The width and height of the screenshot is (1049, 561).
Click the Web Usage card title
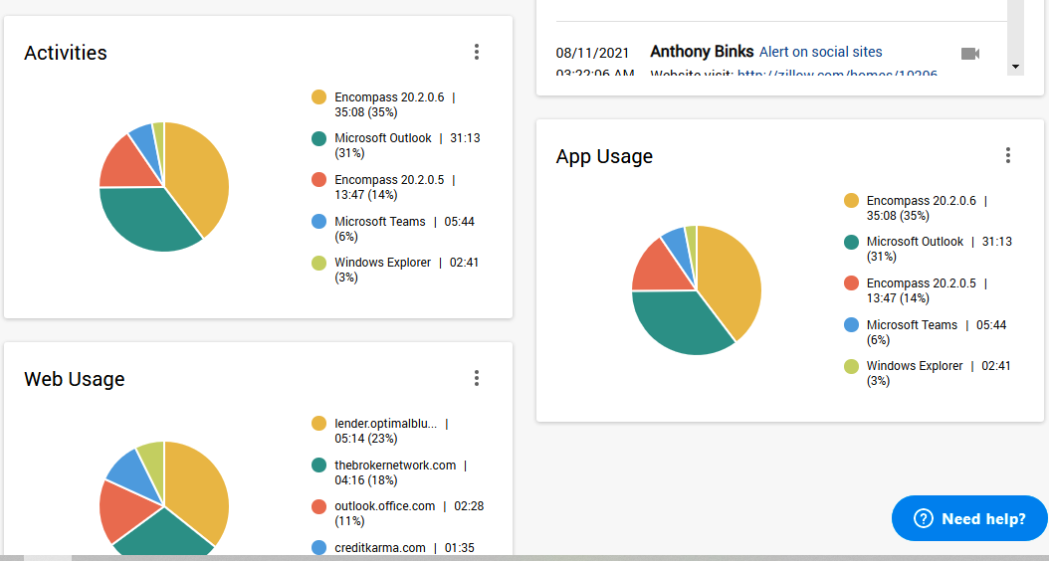[x=75, y=379]
